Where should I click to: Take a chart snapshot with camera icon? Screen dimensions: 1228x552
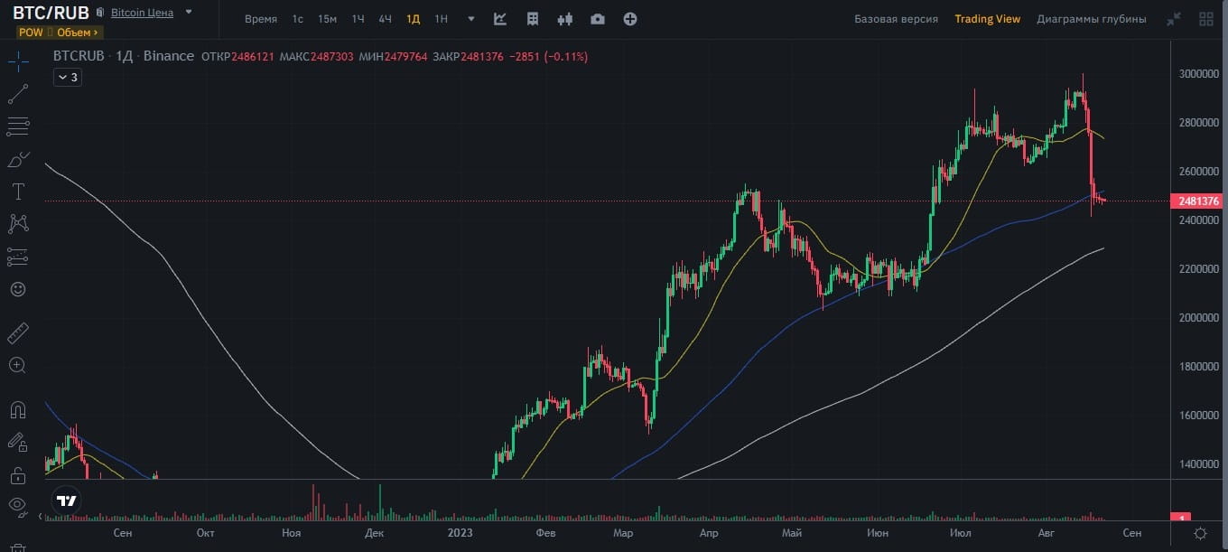(597, 19)
